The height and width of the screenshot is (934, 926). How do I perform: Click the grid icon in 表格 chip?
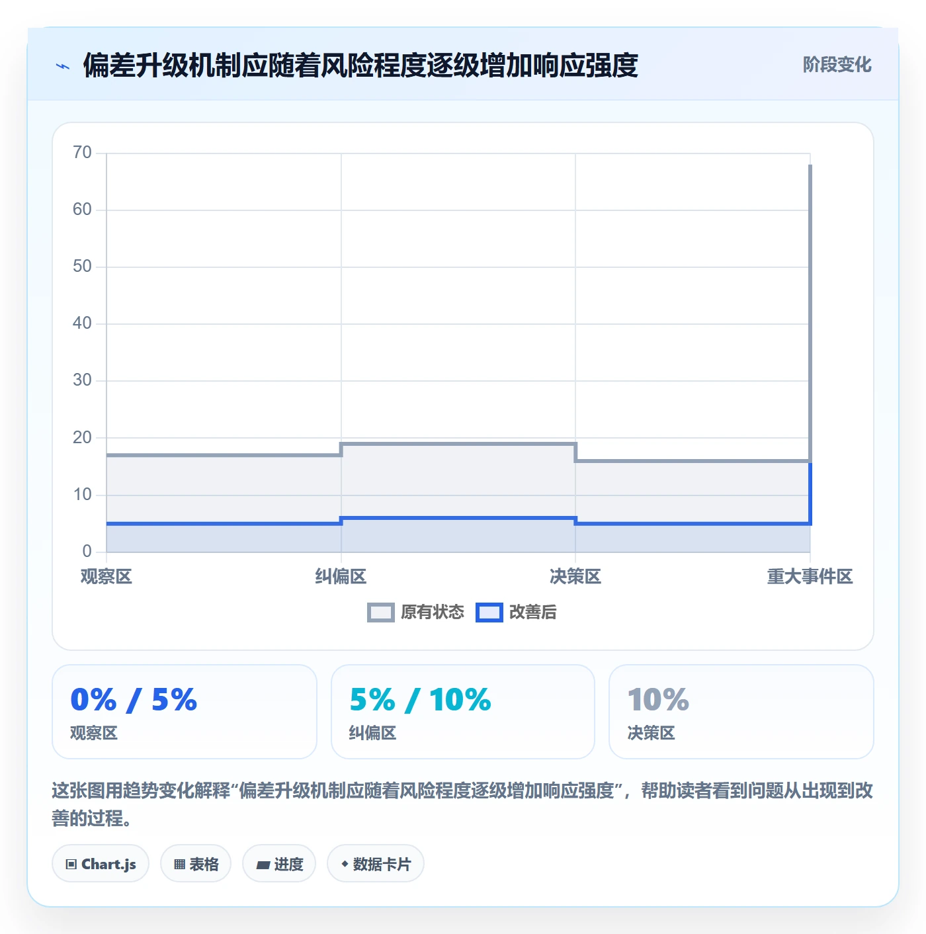tap(179, 865)
